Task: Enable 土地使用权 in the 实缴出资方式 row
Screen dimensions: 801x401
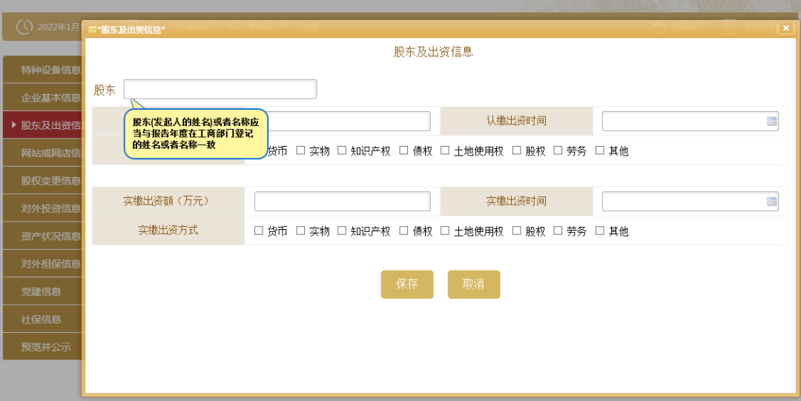Action: click(445, 231)
